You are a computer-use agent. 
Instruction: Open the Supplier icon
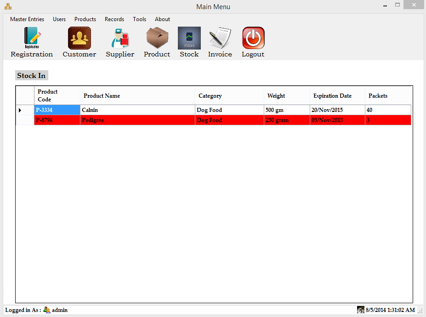[120, 38]
